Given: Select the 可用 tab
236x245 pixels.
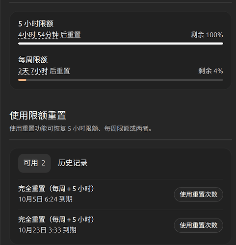Looking at the screenshot, I should click(x=34, y=163).
